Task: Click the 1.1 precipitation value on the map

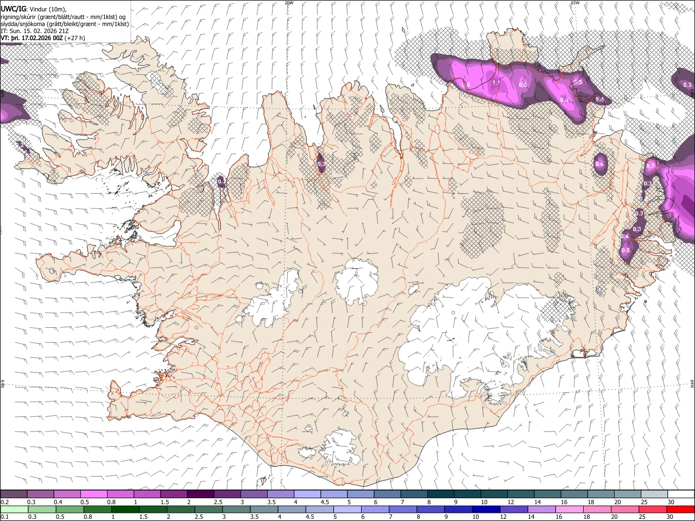Action: point(495,83)
